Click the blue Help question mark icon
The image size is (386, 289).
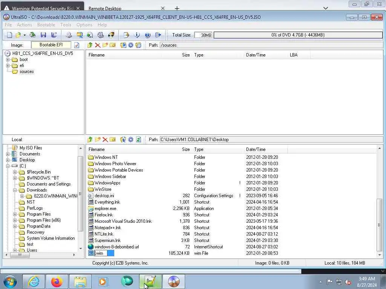click(147, 35)
